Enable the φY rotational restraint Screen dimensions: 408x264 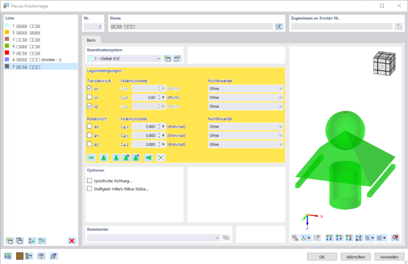(x=90, y=135)
